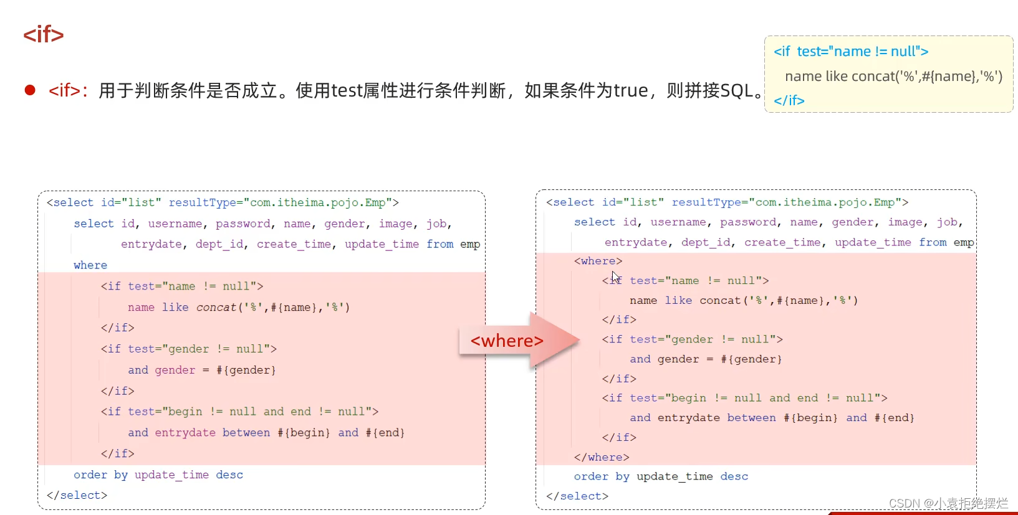Click "order by update_time desc" in right panel
Viewport: 1018px width, 515px height.
coord(661,476)
